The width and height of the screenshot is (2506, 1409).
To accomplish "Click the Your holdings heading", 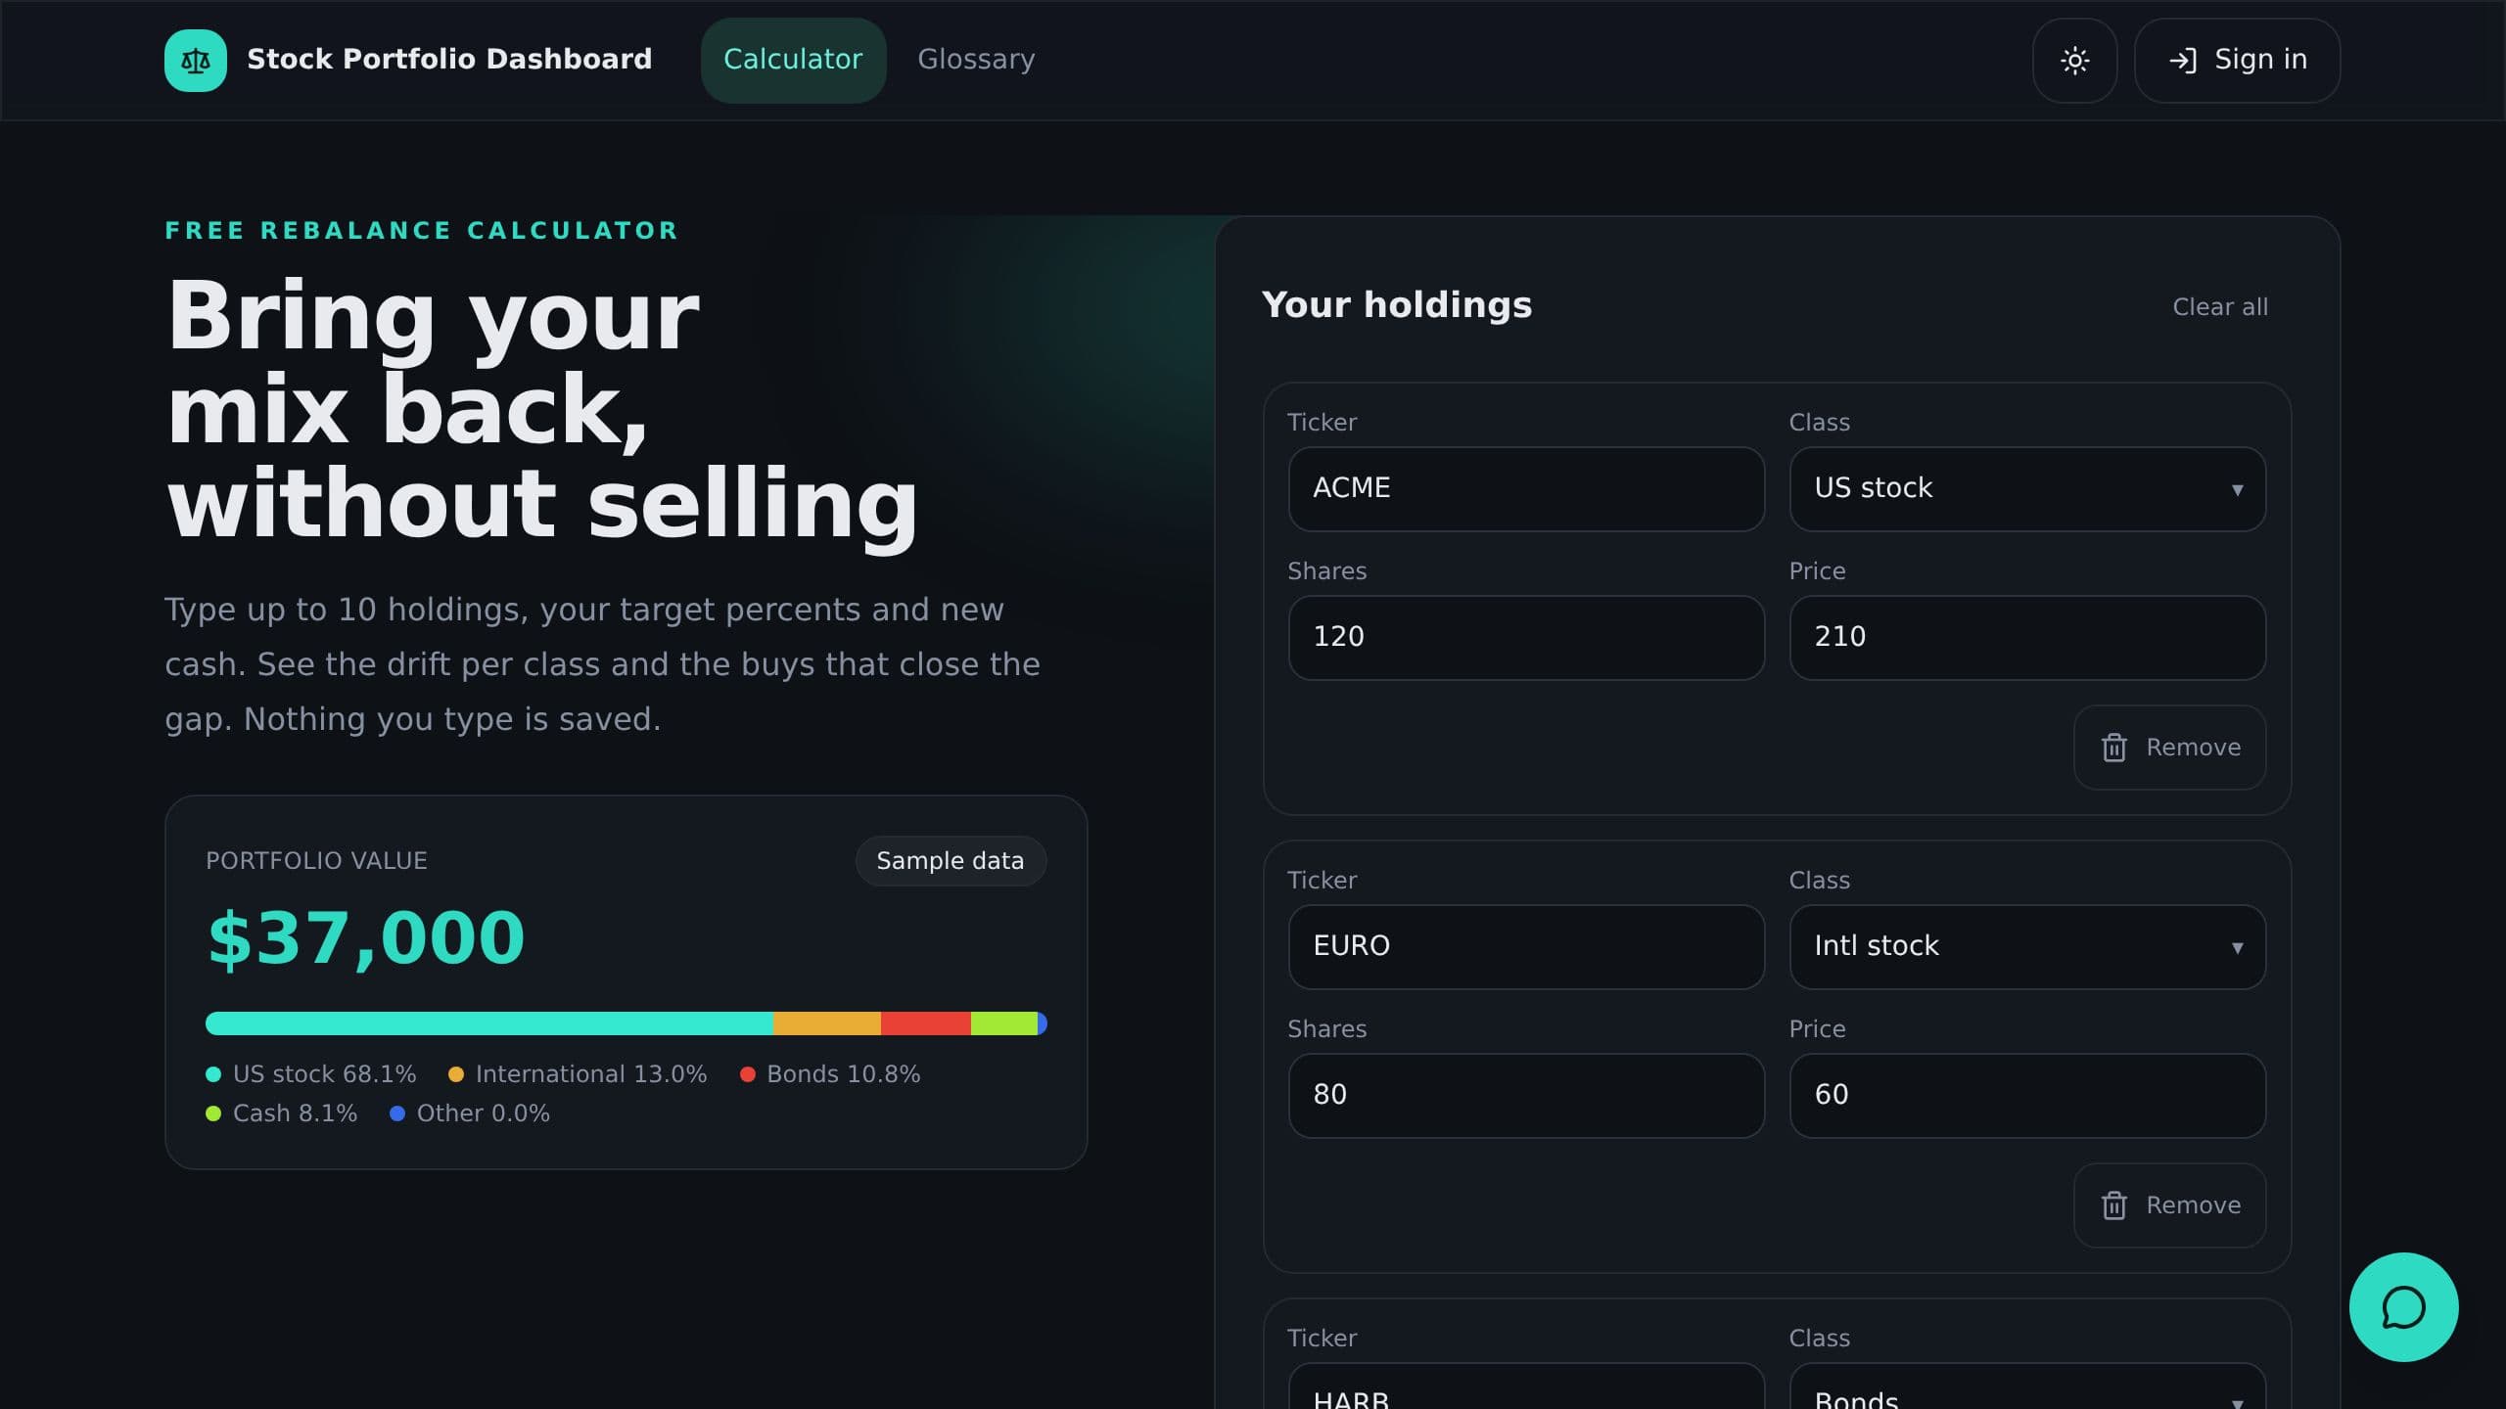I will pos(1397,305).
